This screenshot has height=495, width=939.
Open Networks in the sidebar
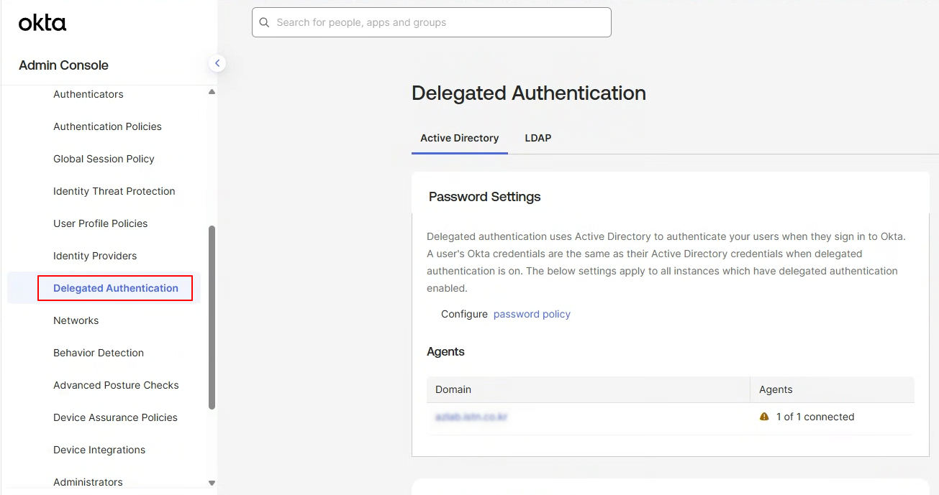click(x=76, y=320)
